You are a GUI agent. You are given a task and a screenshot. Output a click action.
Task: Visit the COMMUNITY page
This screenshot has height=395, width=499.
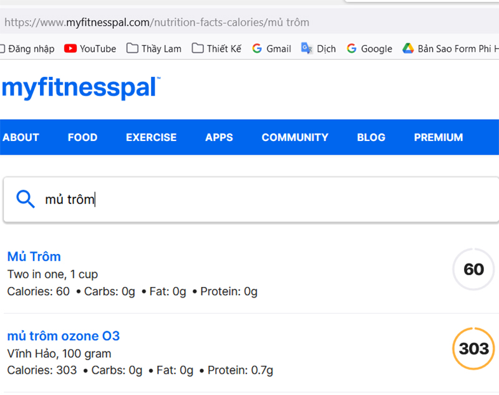pos(294,137)
